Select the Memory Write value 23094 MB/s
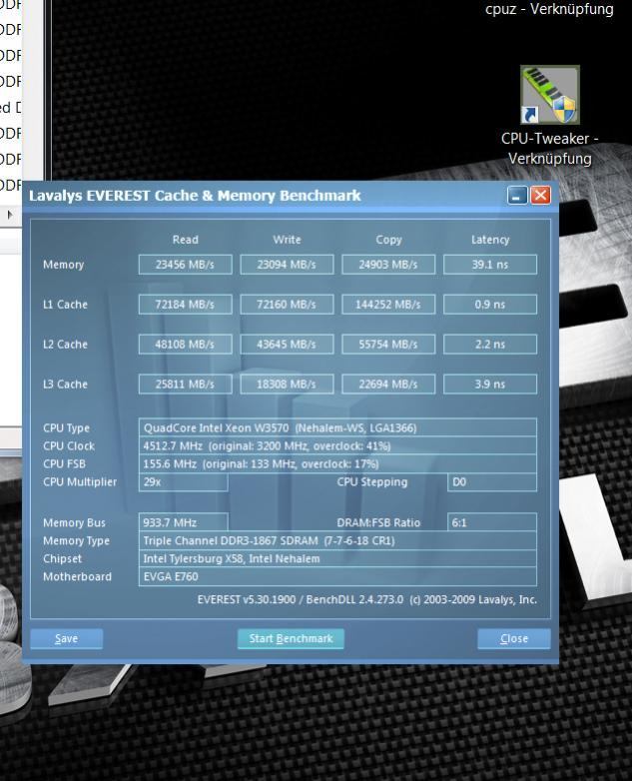The width and height of the screenshot is (632, 781). point(287,265)
